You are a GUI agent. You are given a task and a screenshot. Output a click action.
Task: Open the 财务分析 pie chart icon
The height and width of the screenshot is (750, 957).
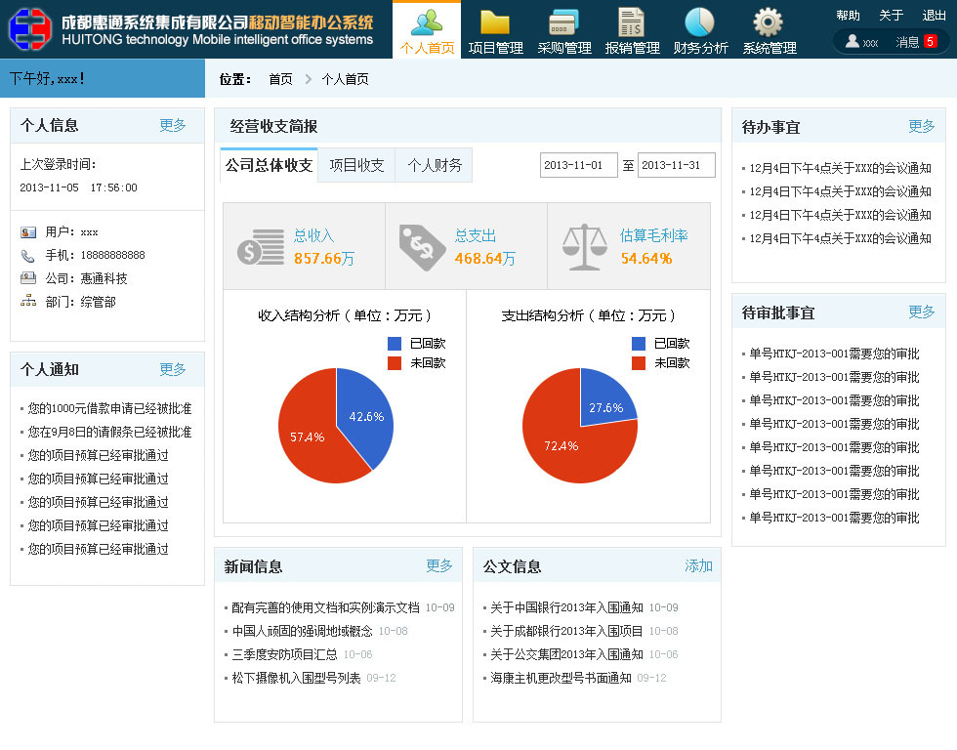point(699,21)
